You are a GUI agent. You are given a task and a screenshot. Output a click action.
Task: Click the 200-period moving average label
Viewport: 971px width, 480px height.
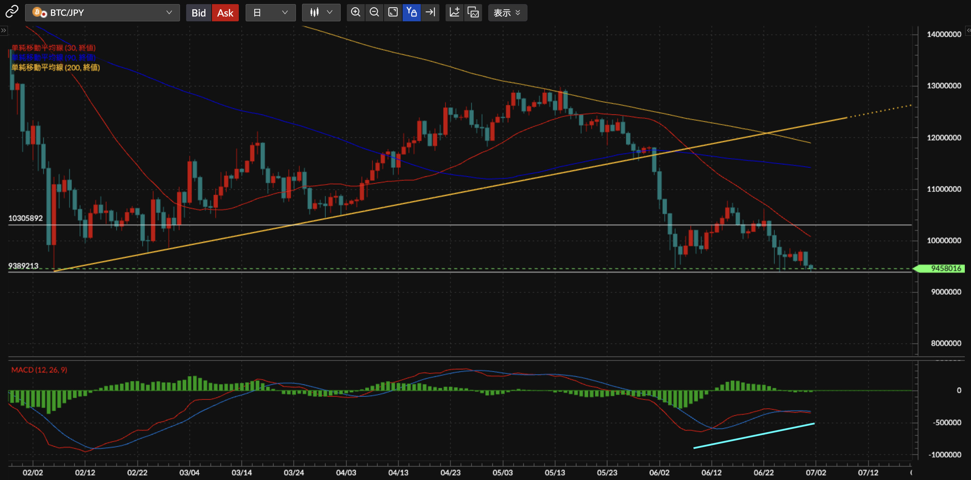[56, 67]
